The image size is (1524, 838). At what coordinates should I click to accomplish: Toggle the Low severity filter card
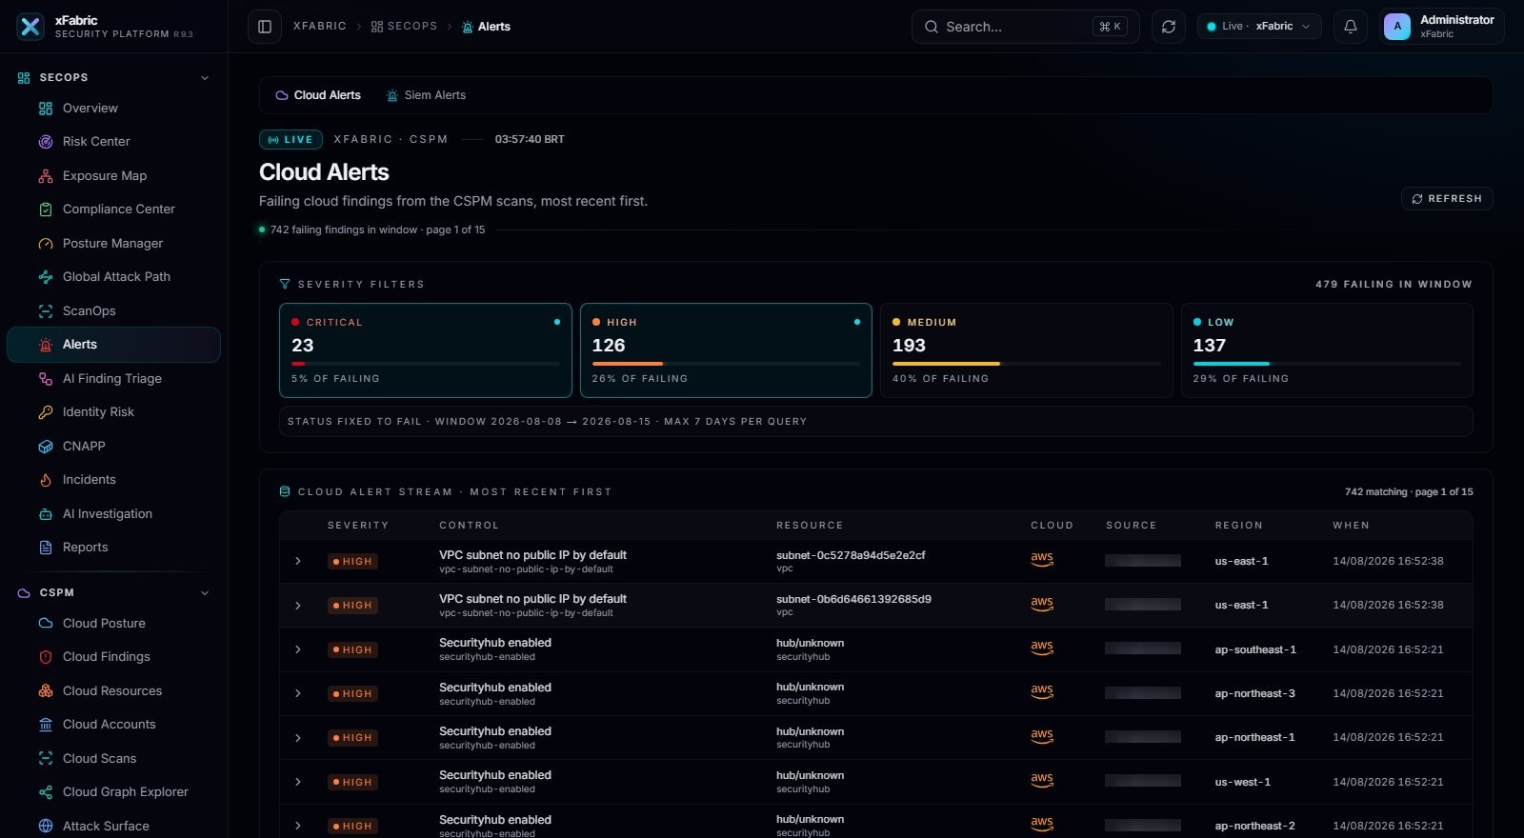point(1327,350)
